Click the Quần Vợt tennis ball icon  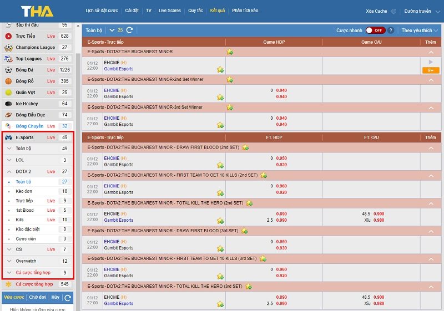8,93
